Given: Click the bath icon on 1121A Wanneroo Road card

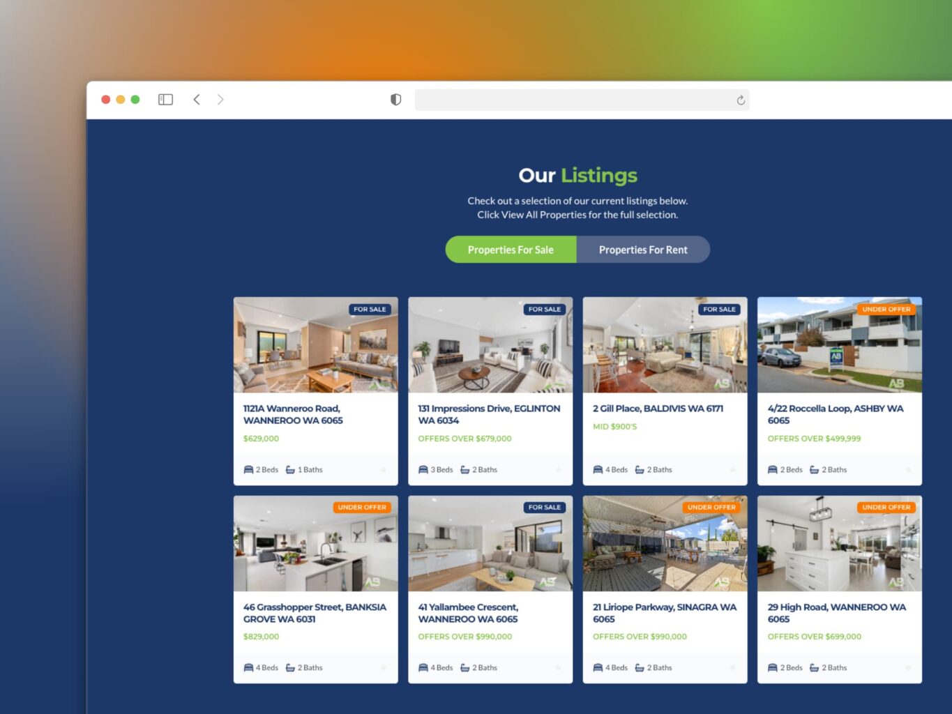Looking at the screenshot, I should 290,470.
